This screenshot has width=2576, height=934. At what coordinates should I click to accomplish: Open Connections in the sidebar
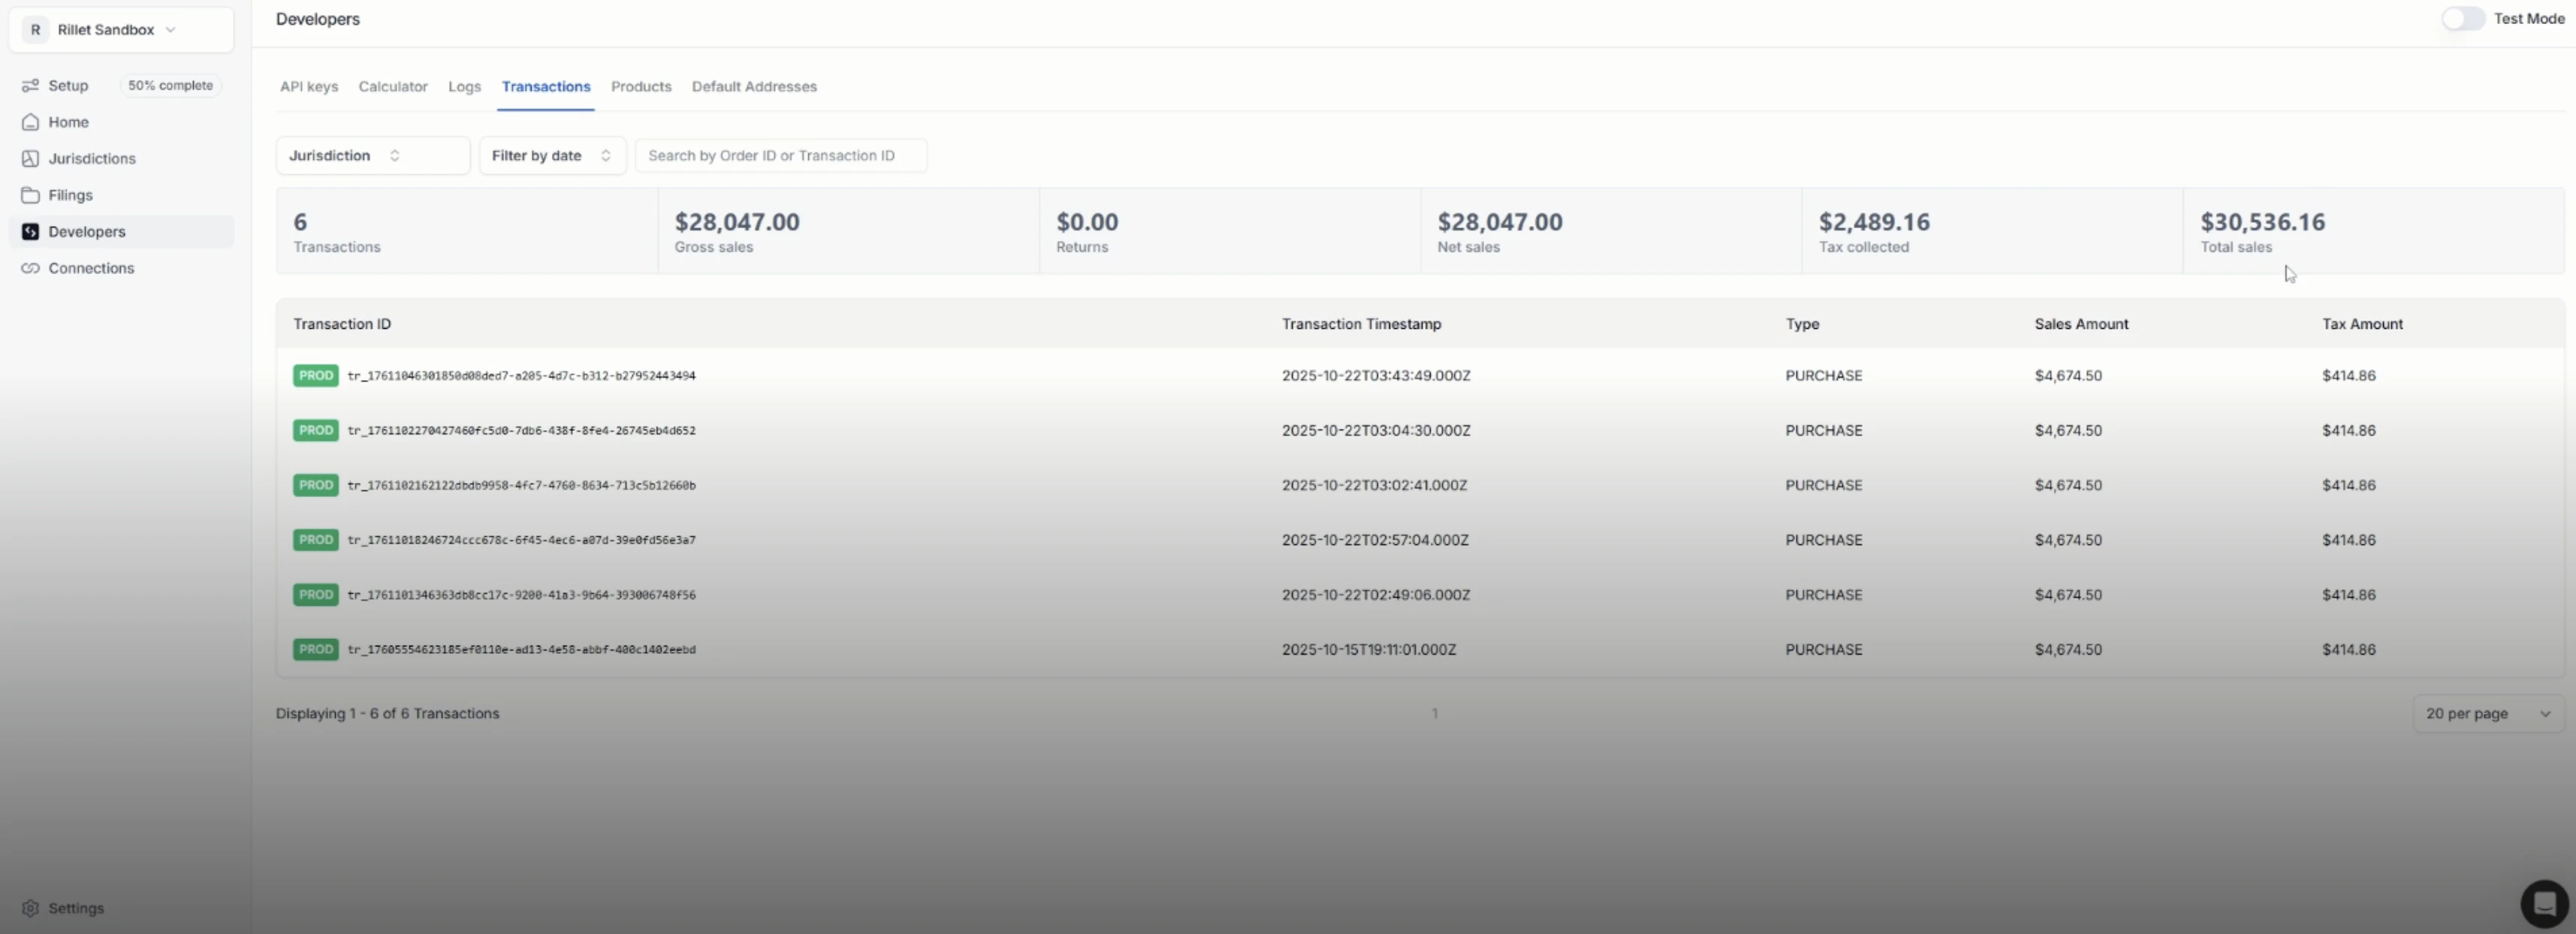click(91, 268)
